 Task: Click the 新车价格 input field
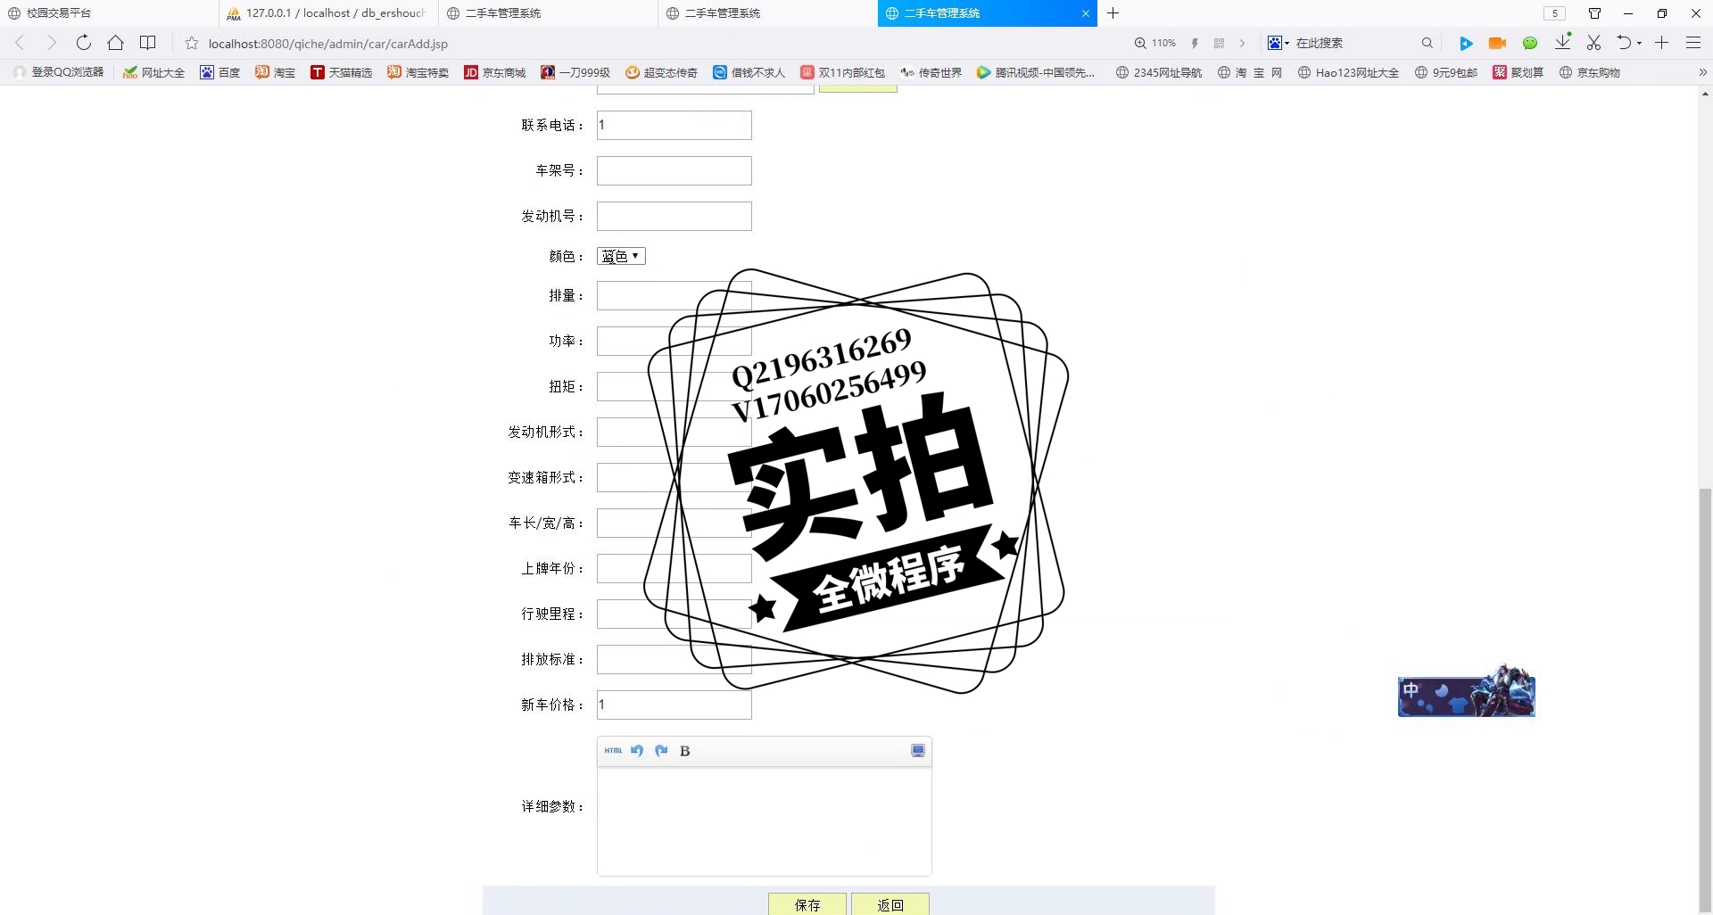click(674, 705)
